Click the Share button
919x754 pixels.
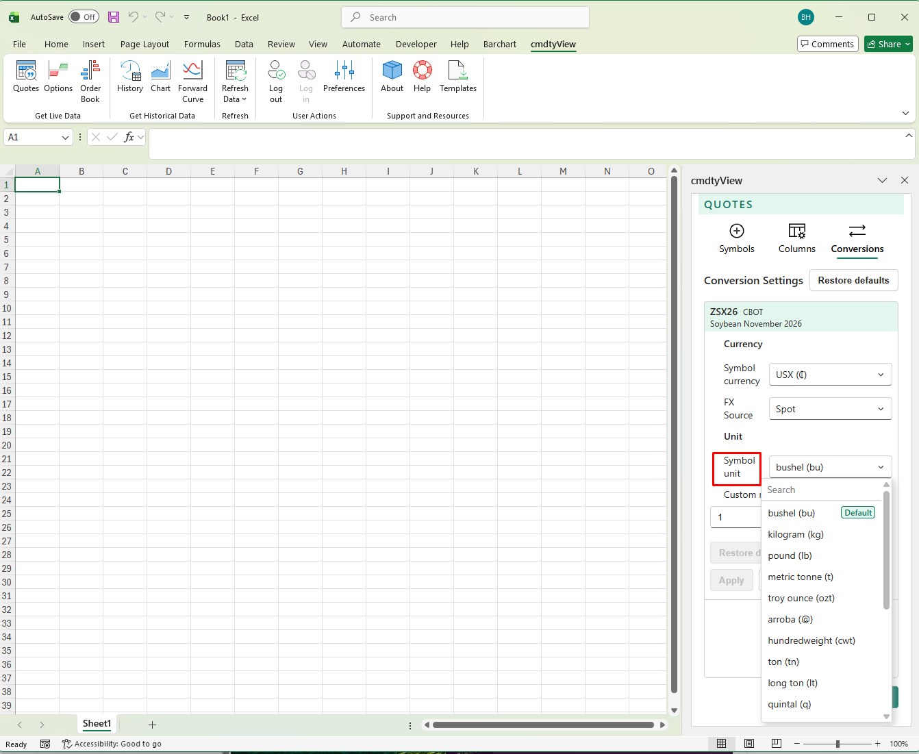pos(887,44)
